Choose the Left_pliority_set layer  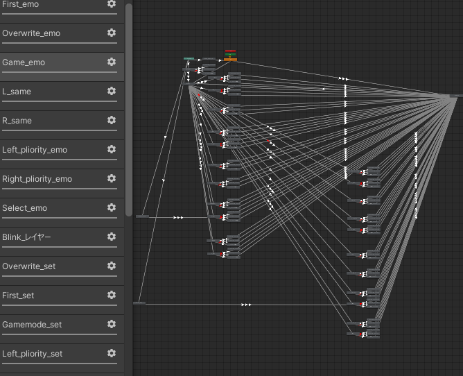[x=62, y=358]
